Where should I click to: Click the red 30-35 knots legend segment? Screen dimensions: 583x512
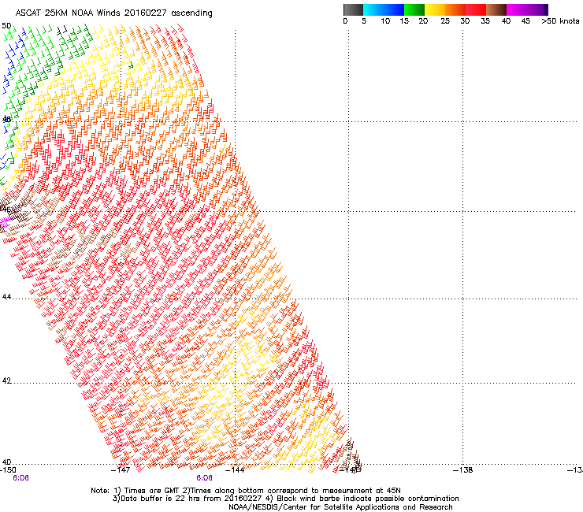476,9
